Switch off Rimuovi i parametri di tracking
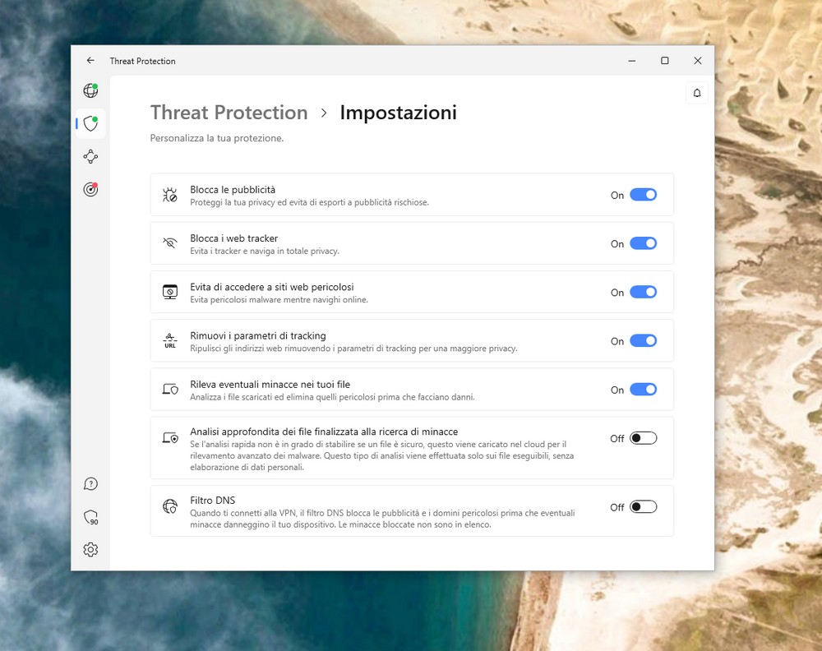Viewport: 822px width, 651px height. coord(644,340)
